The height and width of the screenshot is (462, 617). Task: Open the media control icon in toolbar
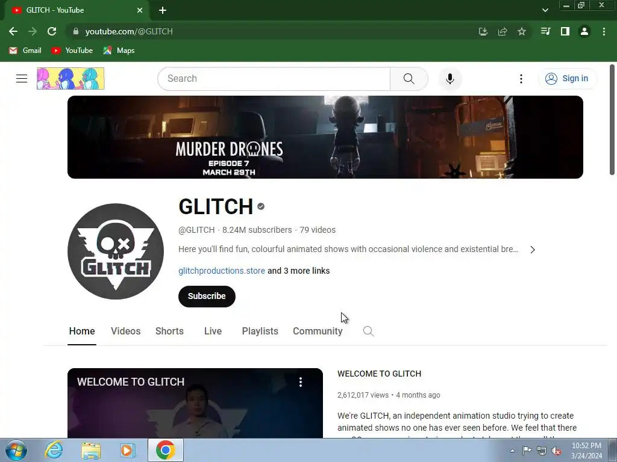click(545, 31)
